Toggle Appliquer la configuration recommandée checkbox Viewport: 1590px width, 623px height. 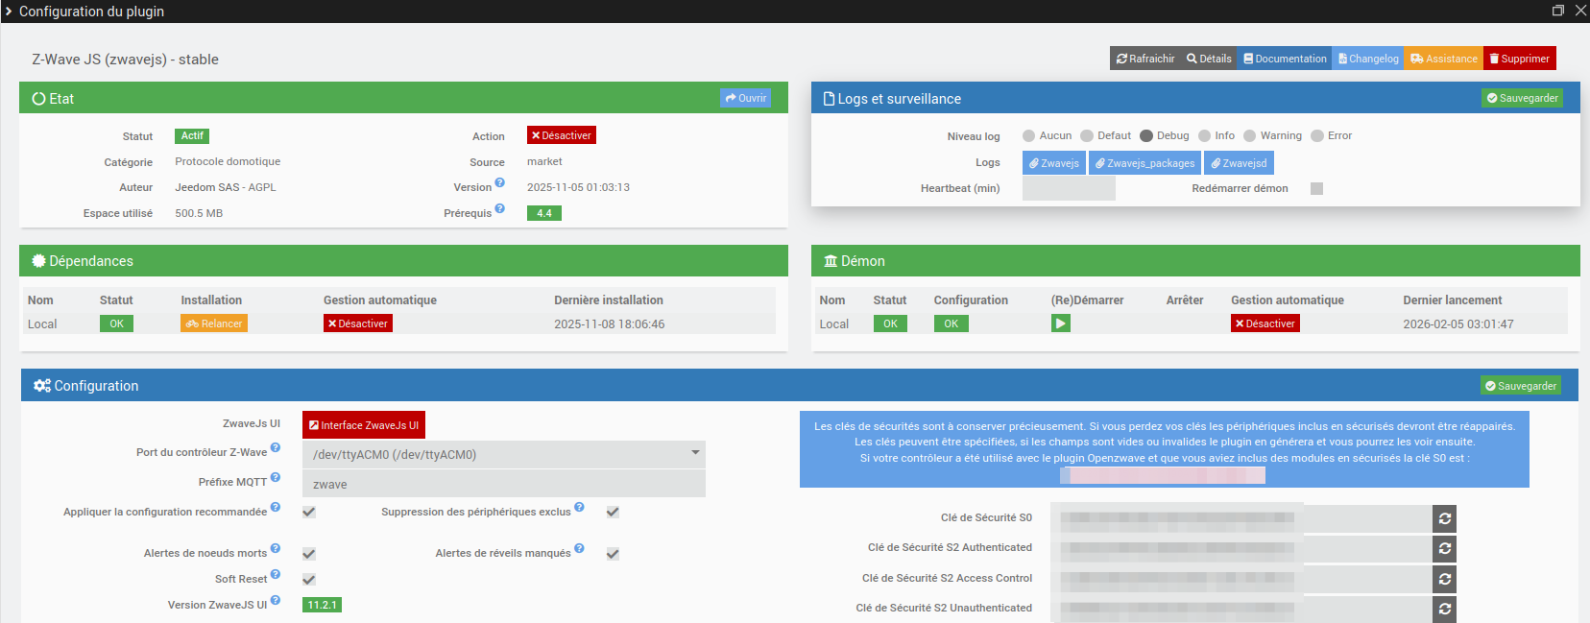pos(309,512)
